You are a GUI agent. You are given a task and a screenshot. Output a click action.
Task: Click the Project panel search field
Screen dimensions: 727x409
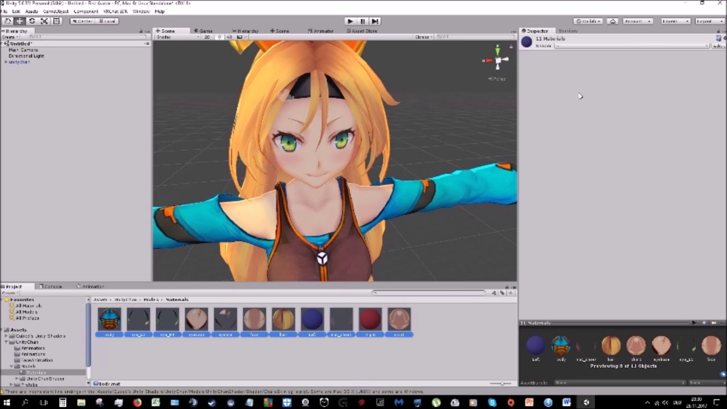429,293
